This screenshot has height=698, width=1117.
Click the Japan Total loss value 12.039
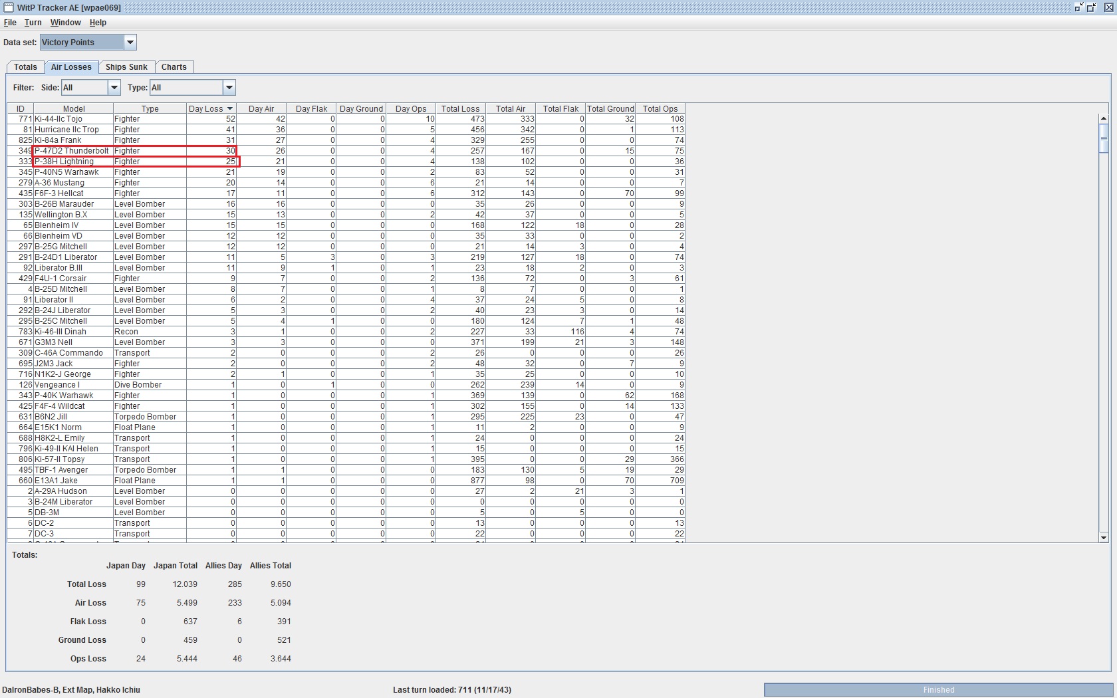pos(185,584)
